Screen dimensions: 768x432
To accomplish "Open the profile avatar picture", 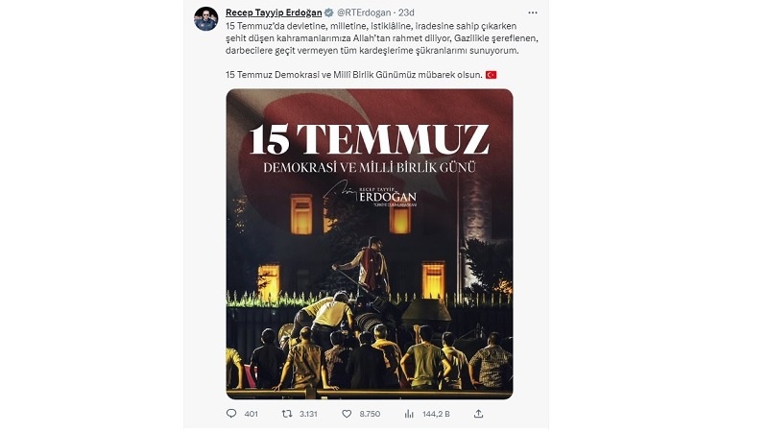I will pos(206,19).
